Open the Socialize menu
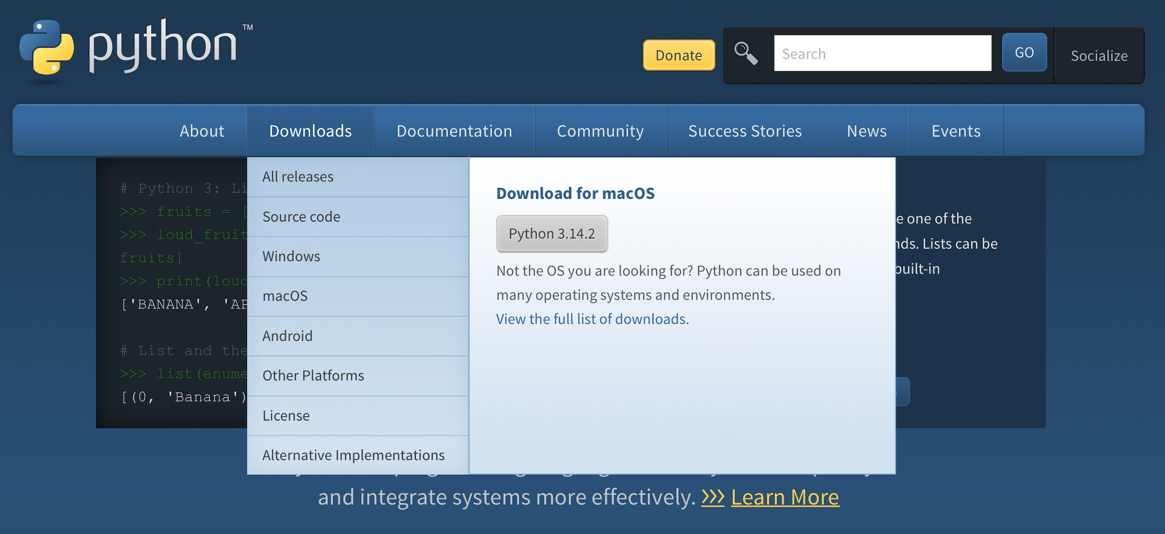This screenshot has height=534, width=1165. coord(1099,55)
